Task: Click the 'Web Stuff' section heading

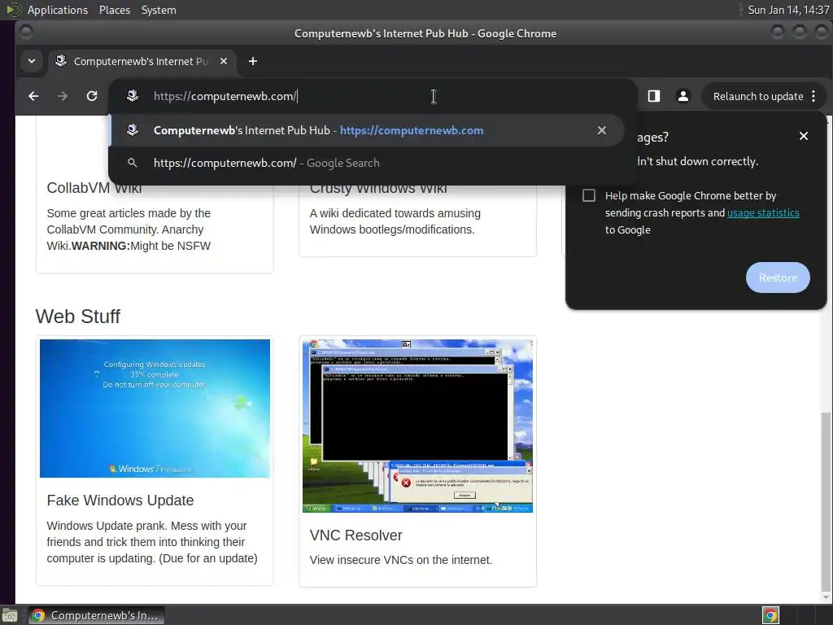Action: click(77, 317)
